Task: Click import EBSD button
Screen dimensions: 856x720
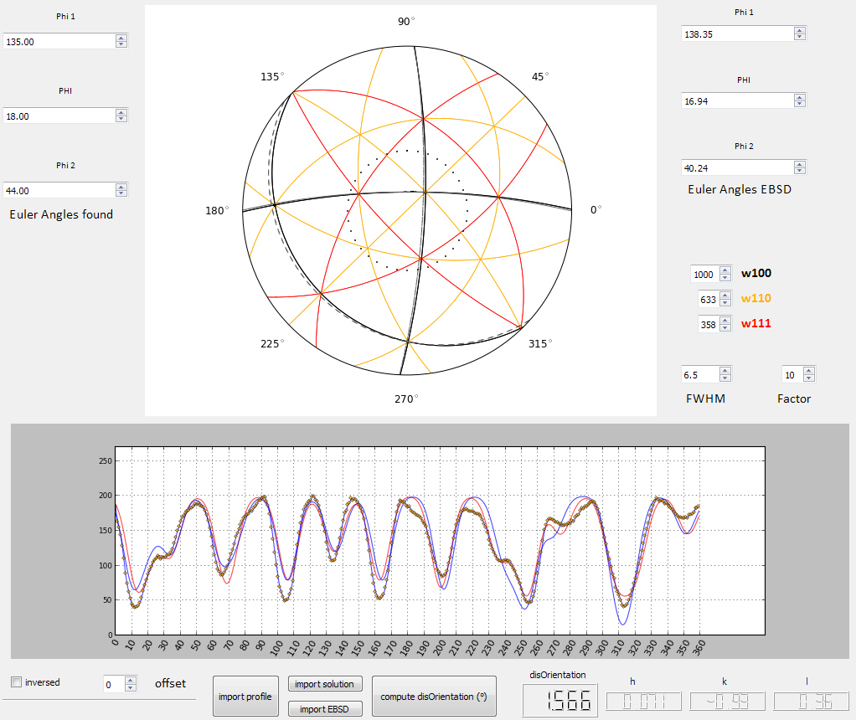Action: pyautogui.click(x=326, y=709)
